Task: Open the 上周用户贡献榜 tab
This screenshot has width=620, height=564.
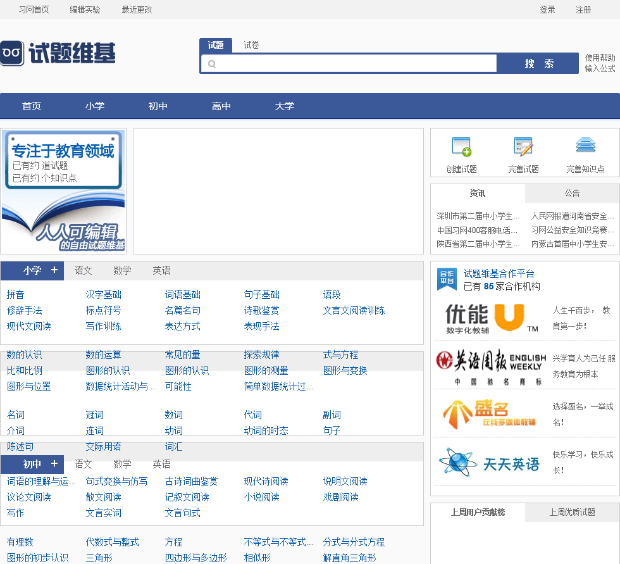Action: 478,513
